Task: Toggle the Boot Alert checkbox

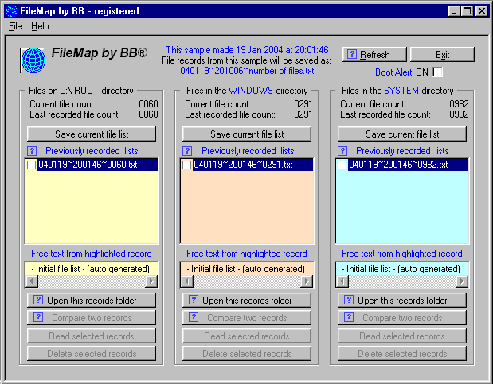Action: [x=437, y=72]
